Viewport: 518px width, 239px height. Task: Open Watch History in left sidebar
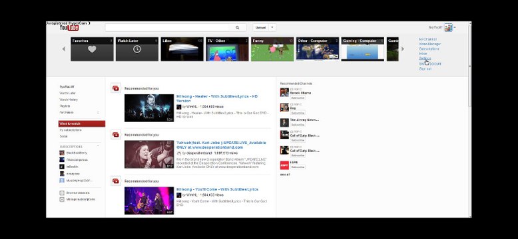coord(69,100)
